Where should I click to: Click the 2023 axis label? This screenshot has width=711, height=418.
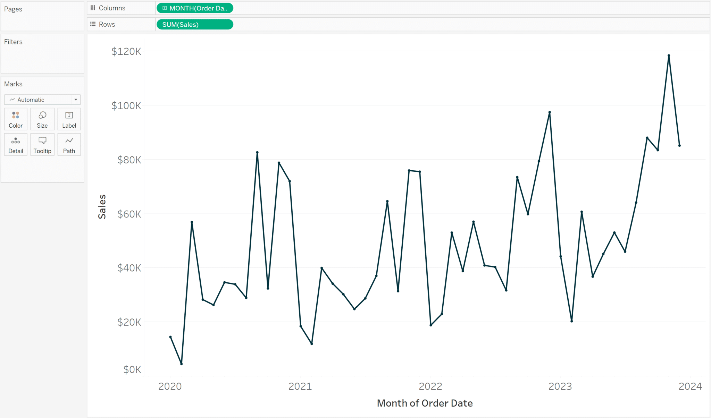point(561,386)
